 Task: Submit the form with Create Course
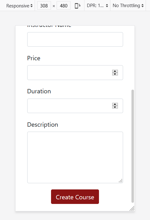75,197
